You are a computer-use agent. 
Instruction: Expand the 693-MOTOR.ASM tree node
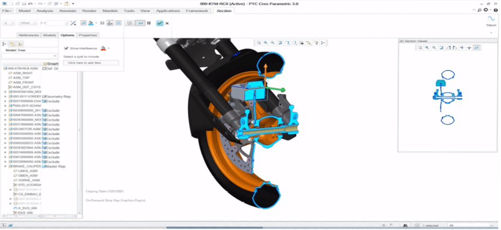click(5, 129)
